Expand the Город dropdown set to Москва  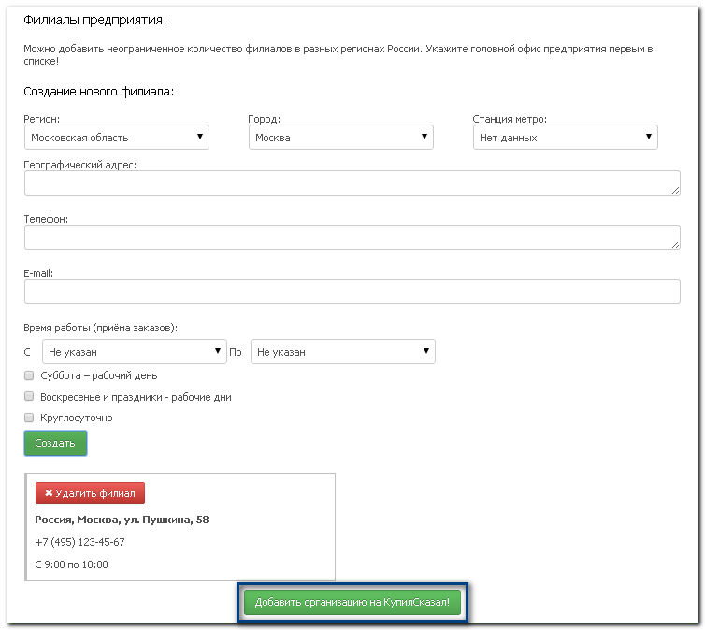[340, 138]
